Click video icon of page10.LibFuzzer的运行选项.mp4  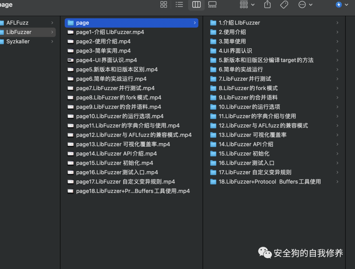point(71,116)
